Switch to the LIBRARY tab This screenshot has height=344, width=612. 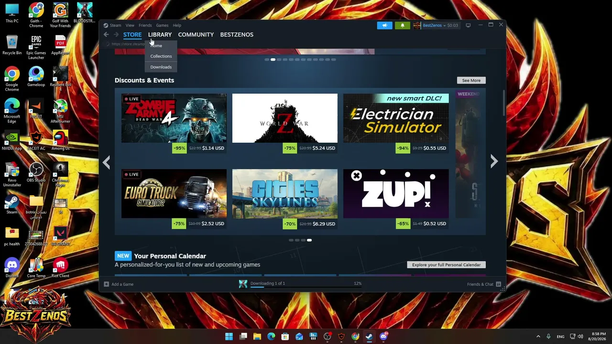160,34
